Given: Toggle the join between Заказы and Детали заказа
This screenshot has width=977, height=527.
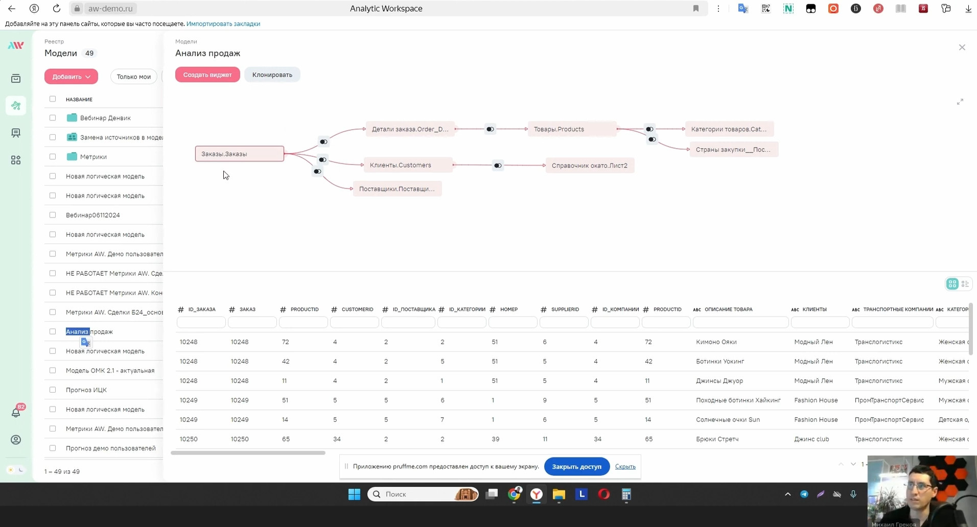Looking at the screenshot, I should (323, 142).
